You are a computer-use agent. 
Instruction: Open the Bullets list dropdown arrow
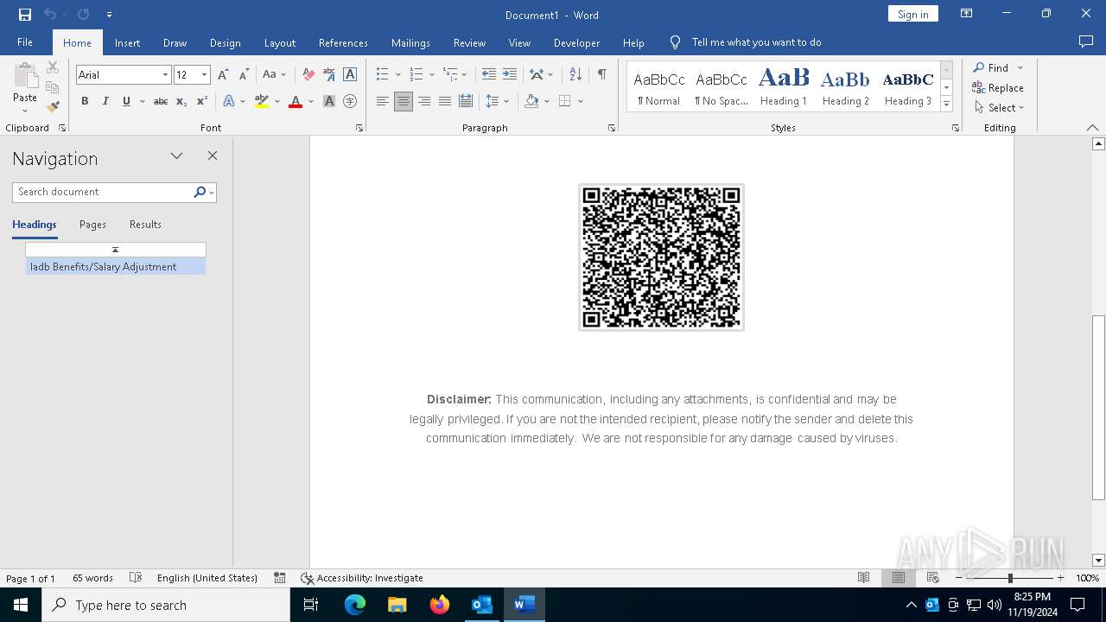[397, 74]
